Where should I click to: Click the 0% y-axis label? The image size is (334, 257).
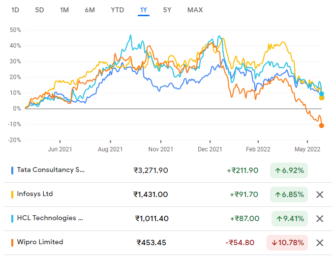click(x=17, y=109)
